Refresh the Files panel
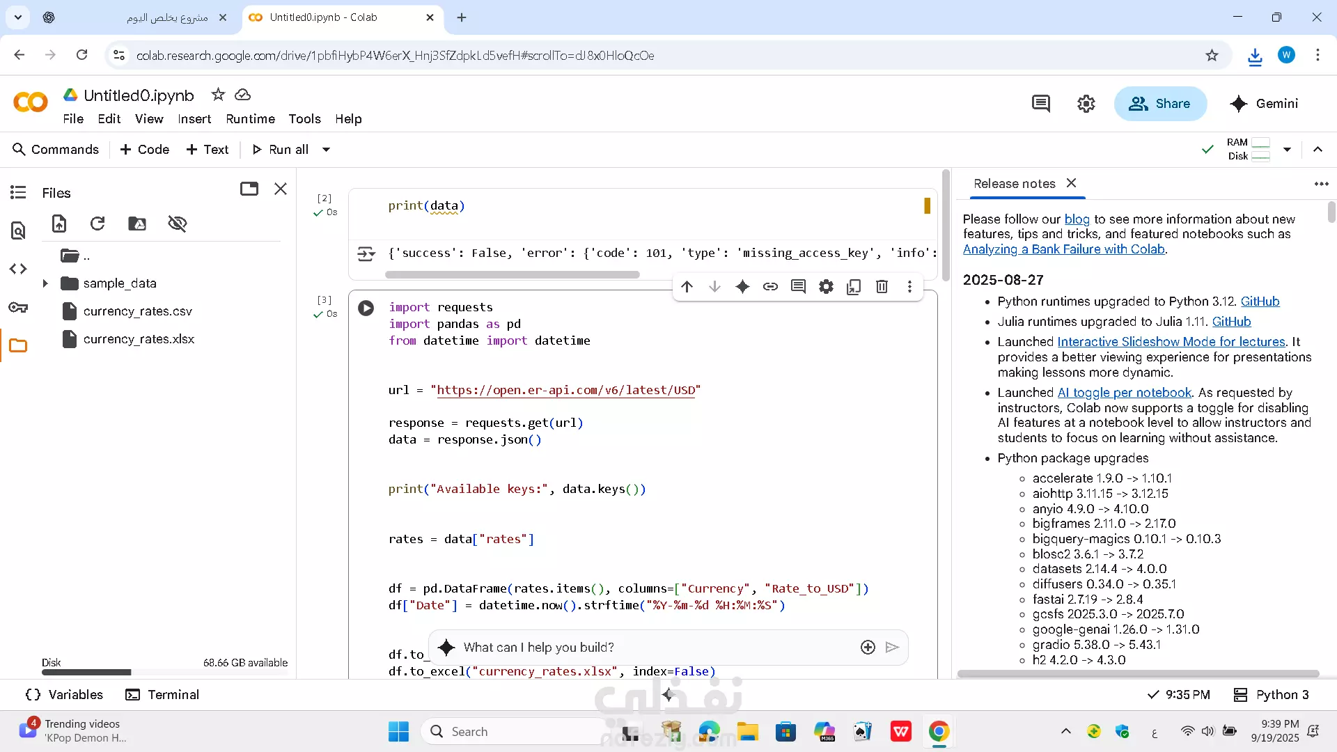The height and width of the screenshot is (752, 1337). 97,224
